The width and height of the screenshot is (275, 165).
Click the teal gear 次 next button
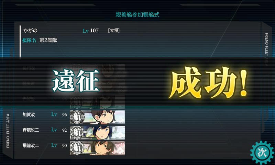[262, 153]
